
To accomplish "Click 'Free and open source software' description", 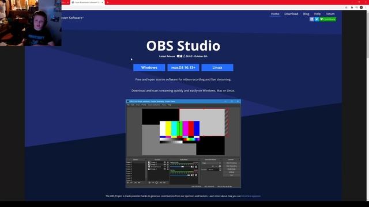I will pos(183,79).
